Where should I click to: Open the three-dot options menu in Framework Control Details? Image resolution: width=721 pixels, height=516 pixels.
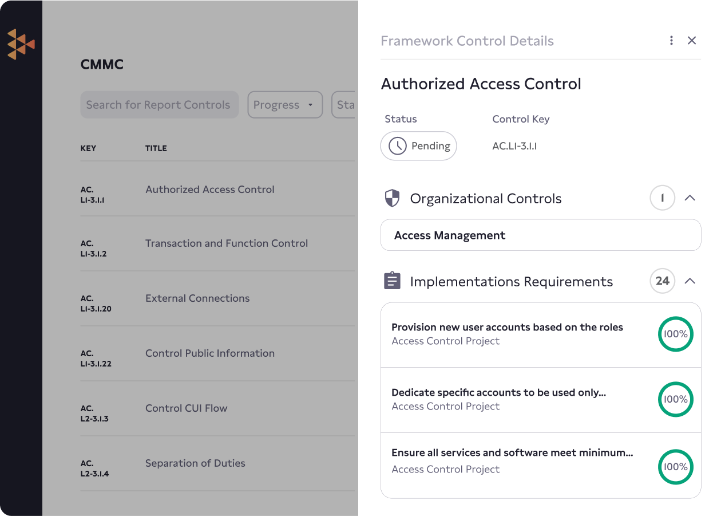(x=671, y=41)
